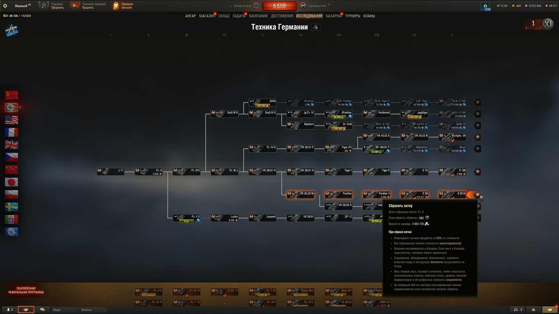
Task: Click the bonds counter 8 243
Action: (x=502, y=6)
